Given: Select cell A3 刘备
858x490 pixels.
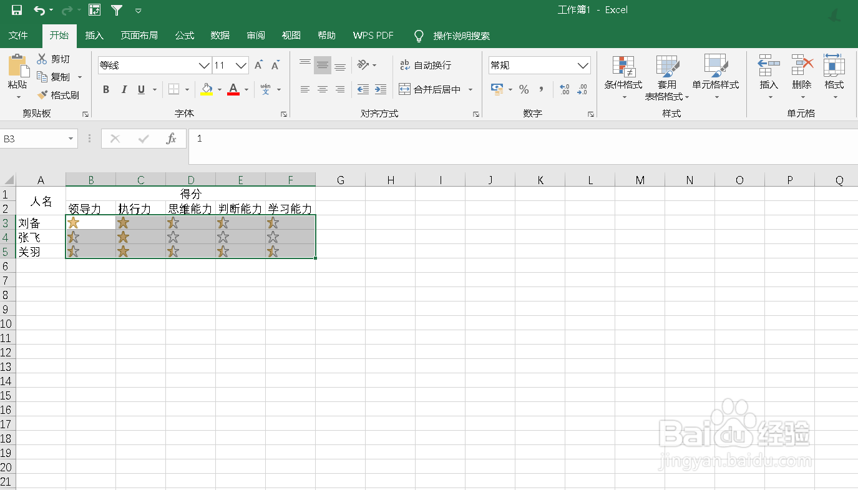Looking at the screenshot, I should [x=41, y=223].
